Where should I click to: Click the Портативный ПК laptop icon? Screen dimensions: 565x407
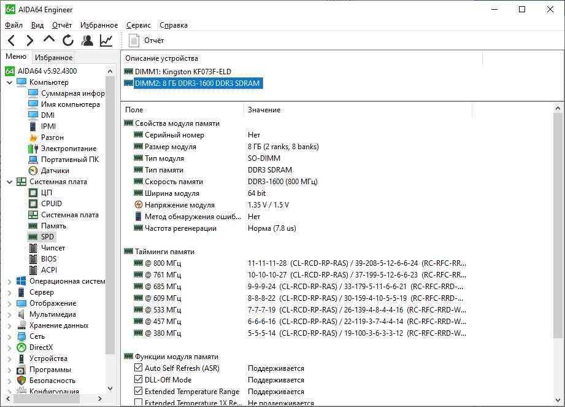click(x=33, y=160)
